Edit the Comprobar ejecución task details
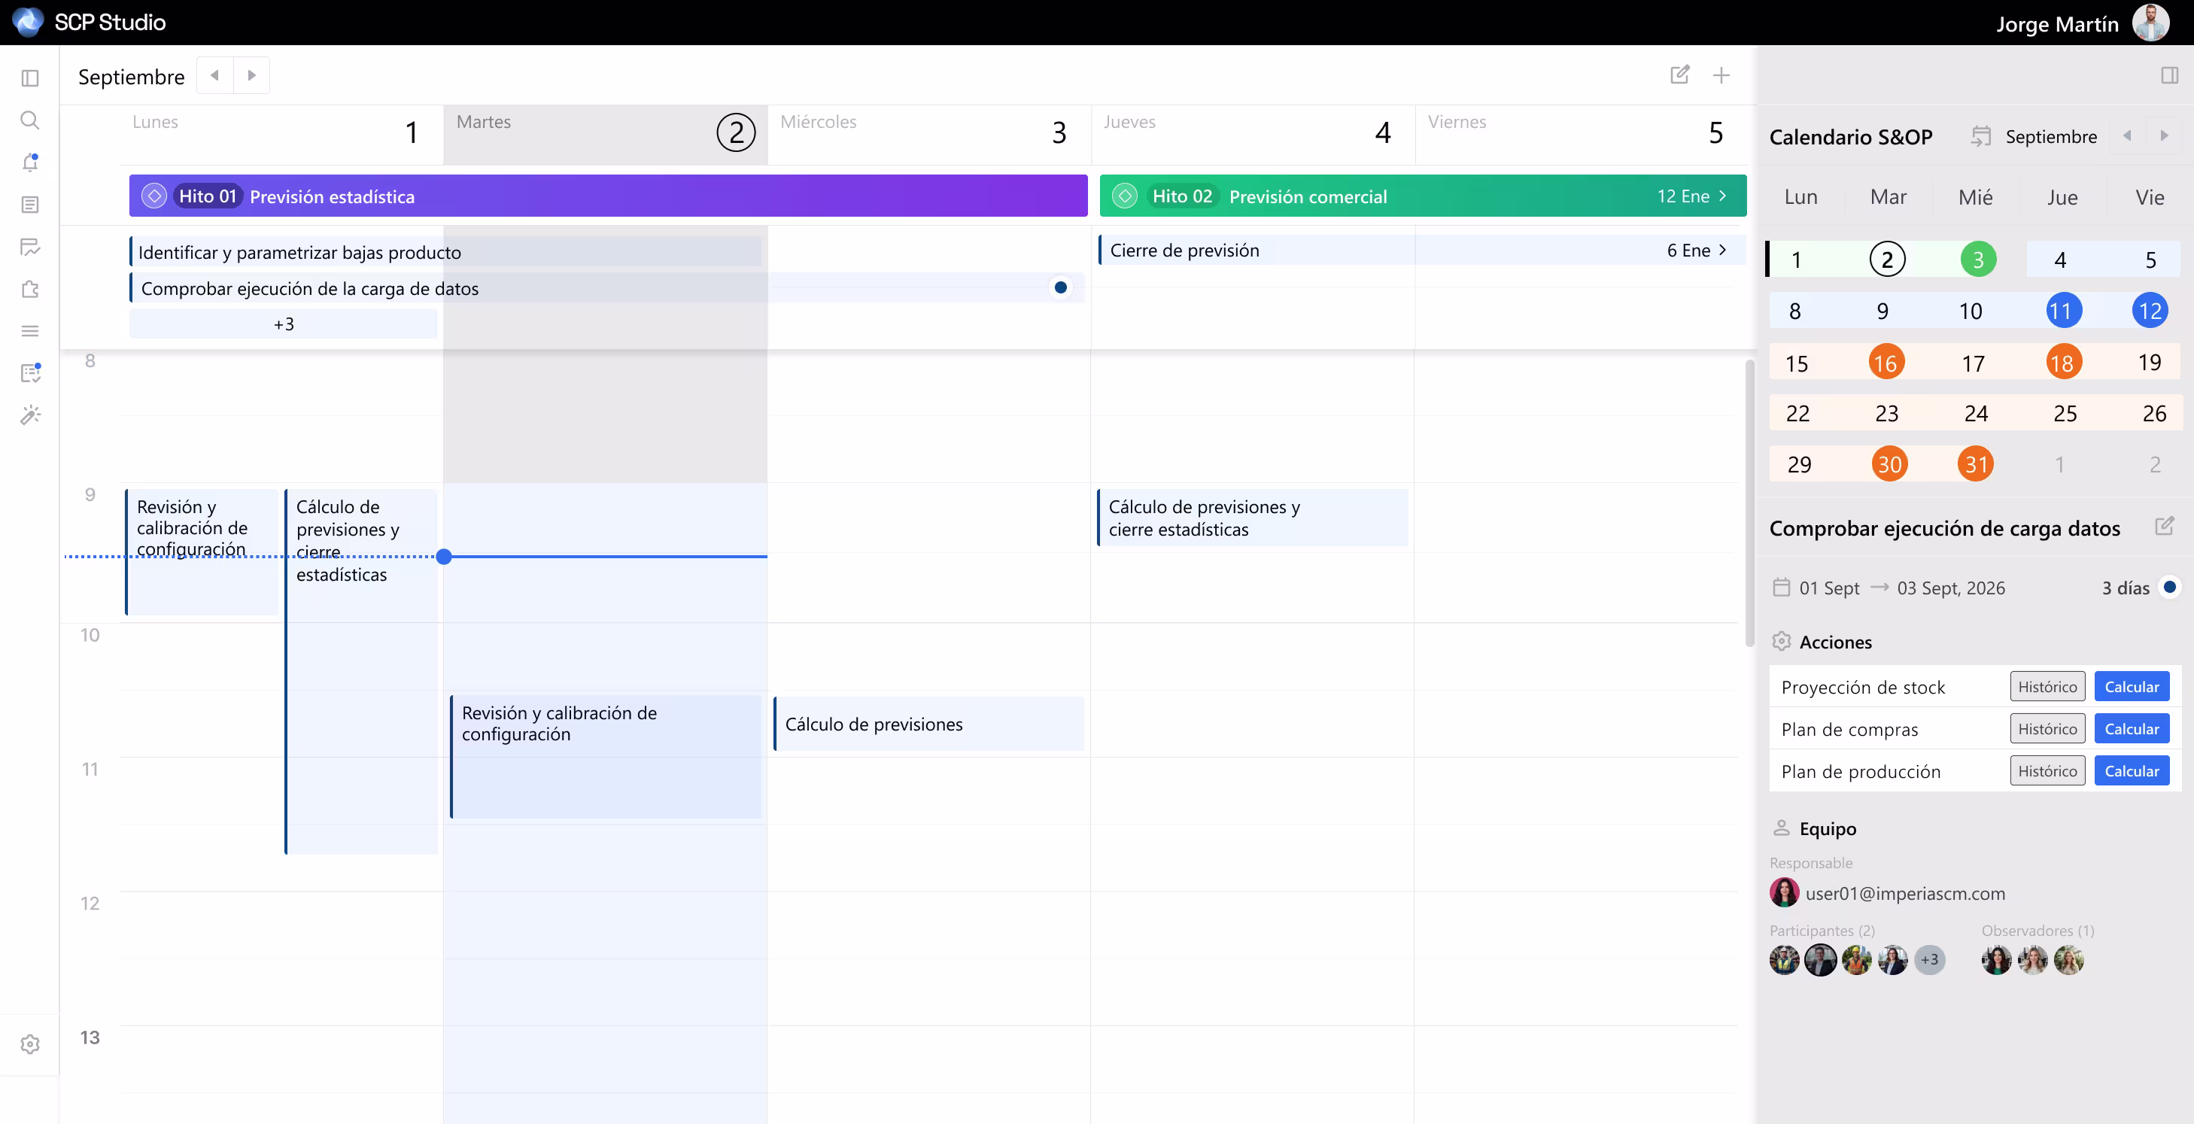This screenshot has width=2194, height=1124. pyautogui.click(x=2163, y=526)
